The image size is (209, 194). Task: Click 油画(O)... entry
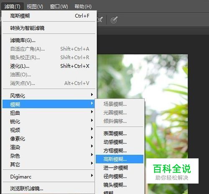click(49, 75)
